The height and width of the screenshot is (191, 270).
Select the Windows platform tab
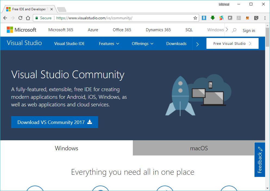67,148
